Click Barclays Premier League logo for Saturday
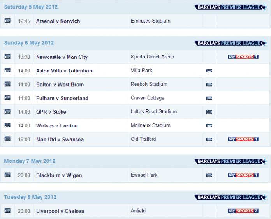 pyautogui.click(x=231, y=7)
